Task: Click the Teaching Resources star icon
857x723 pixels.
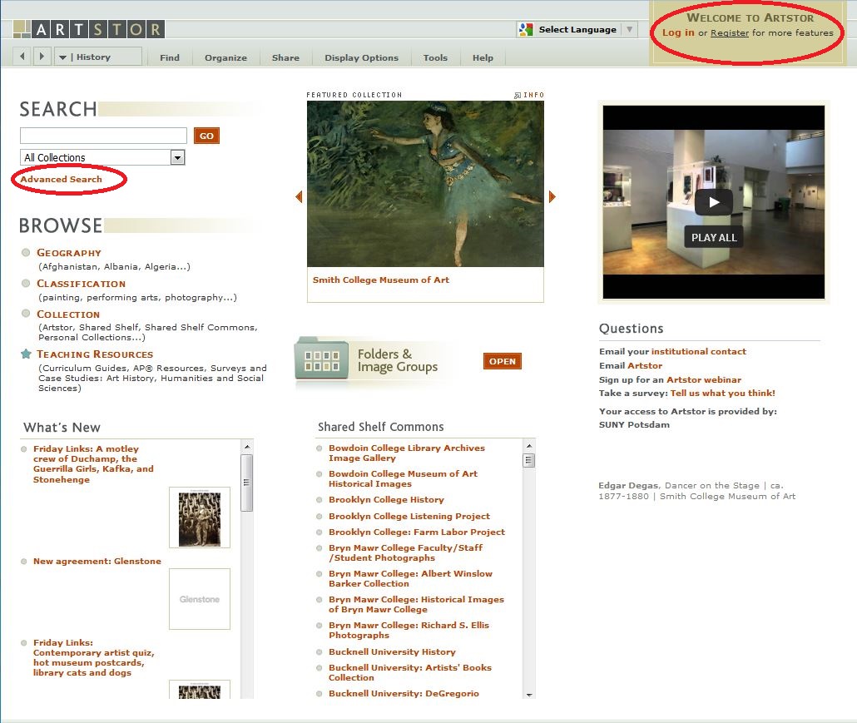Action: 26,354
